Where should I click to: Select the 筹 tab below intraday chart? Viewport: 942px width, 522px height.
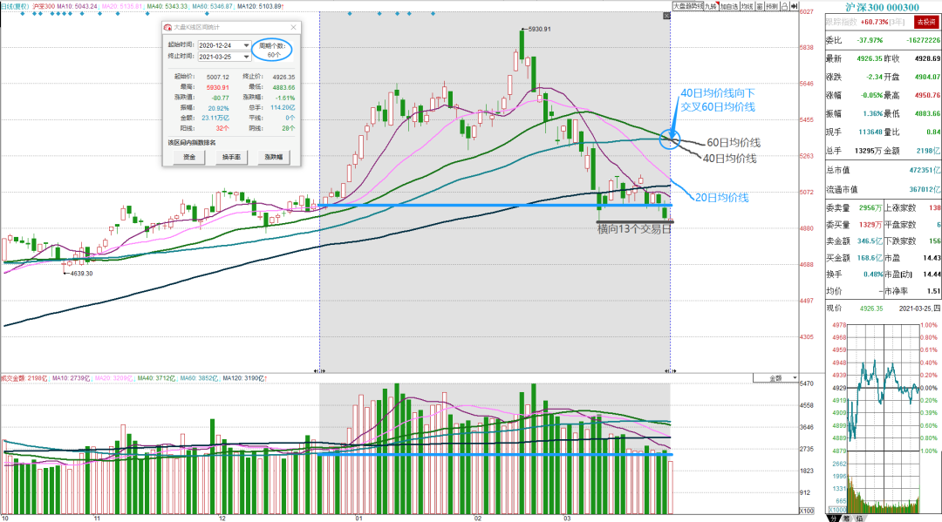pos(846,518)
